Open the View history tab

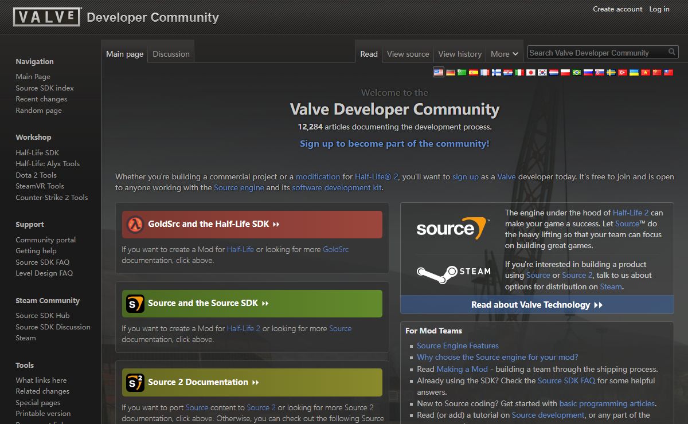pyautogui.click(x=460, y=54)
